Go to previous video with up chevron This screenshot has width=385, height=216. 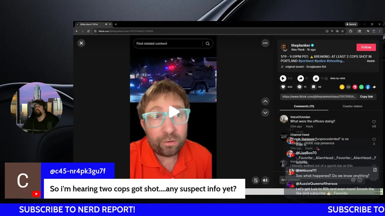(x=265, y=101)
